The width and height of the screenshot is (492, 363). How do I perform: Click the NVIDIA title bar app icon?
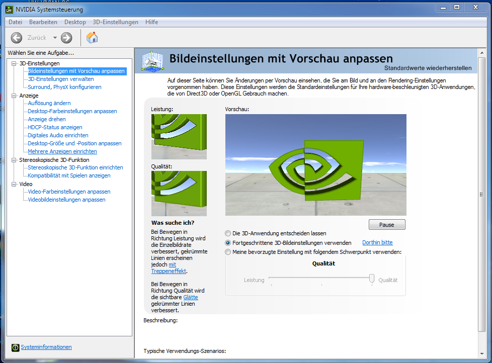click(x=10, y=10)
